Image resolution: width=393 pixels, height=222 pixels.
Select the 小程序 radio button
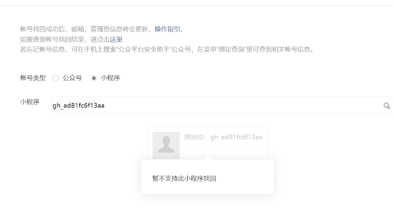click(x=94, y=78)
